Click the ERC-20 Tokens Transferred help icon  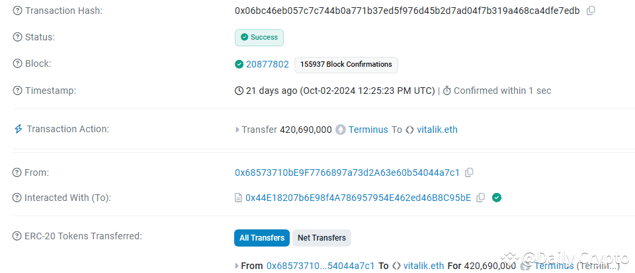19,236
